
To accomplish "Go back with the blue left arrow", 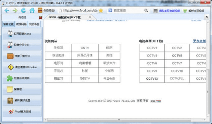I will tap(7, 10).
